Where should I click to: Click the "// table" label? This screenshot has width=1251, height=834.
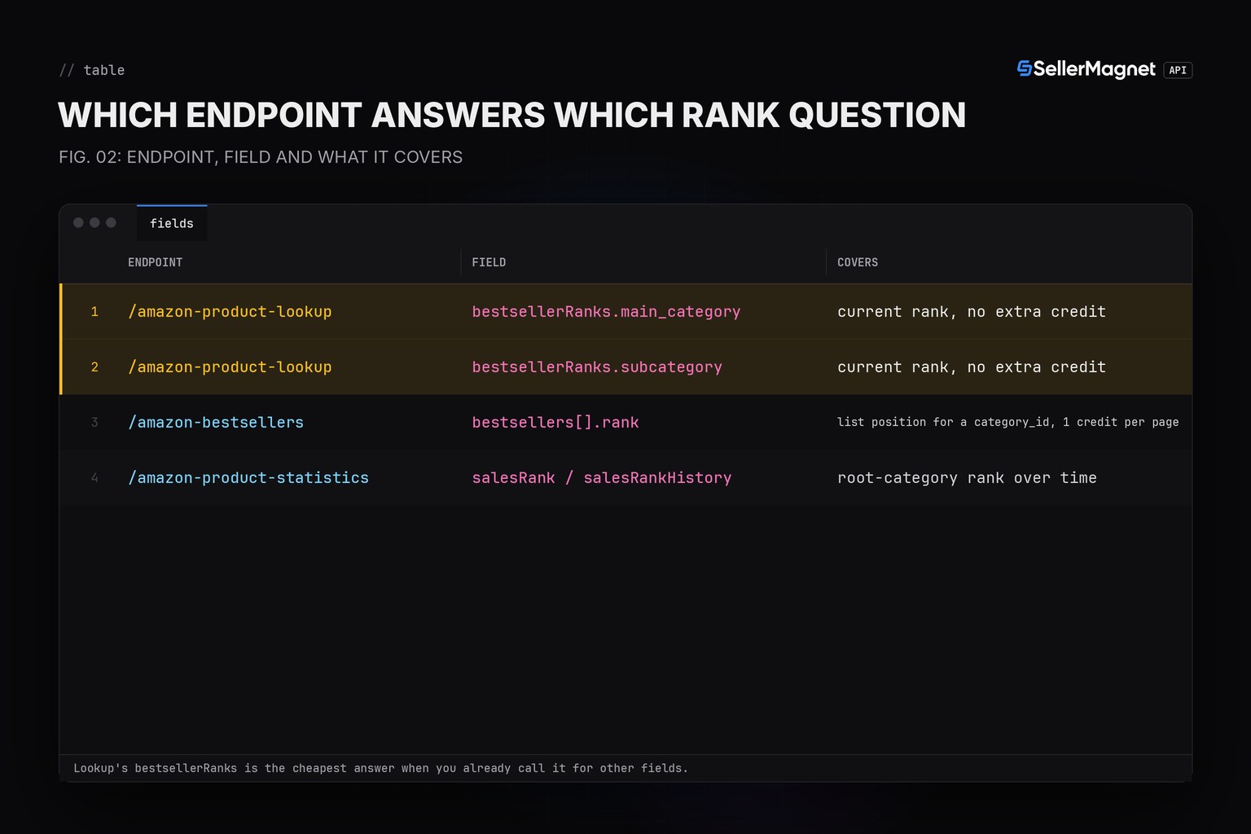click(92, 70)
